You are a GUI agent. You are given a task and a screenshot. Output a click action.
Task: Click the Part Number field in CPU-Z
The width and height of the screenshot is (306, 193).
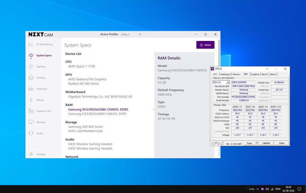[244, 97]
